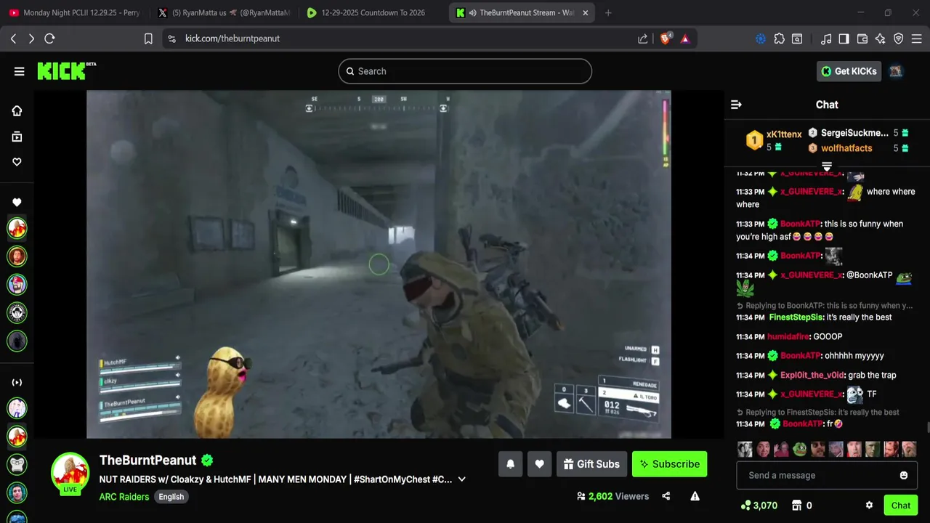Open Brave main menu hamburger
Image resolution: width=930 pixels, height=523 pixels.
pos(917,38)
